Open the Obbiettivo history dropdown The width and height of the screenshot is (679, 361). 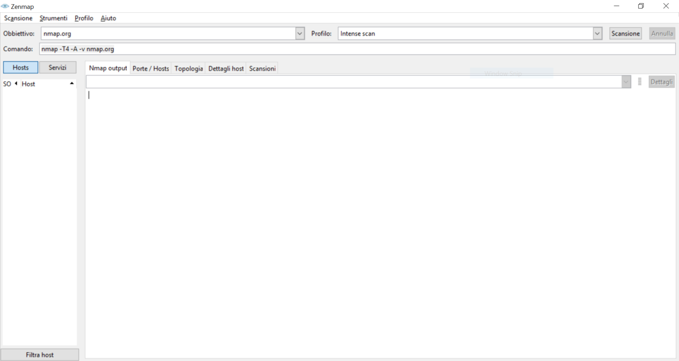click(x=299, y=33)
